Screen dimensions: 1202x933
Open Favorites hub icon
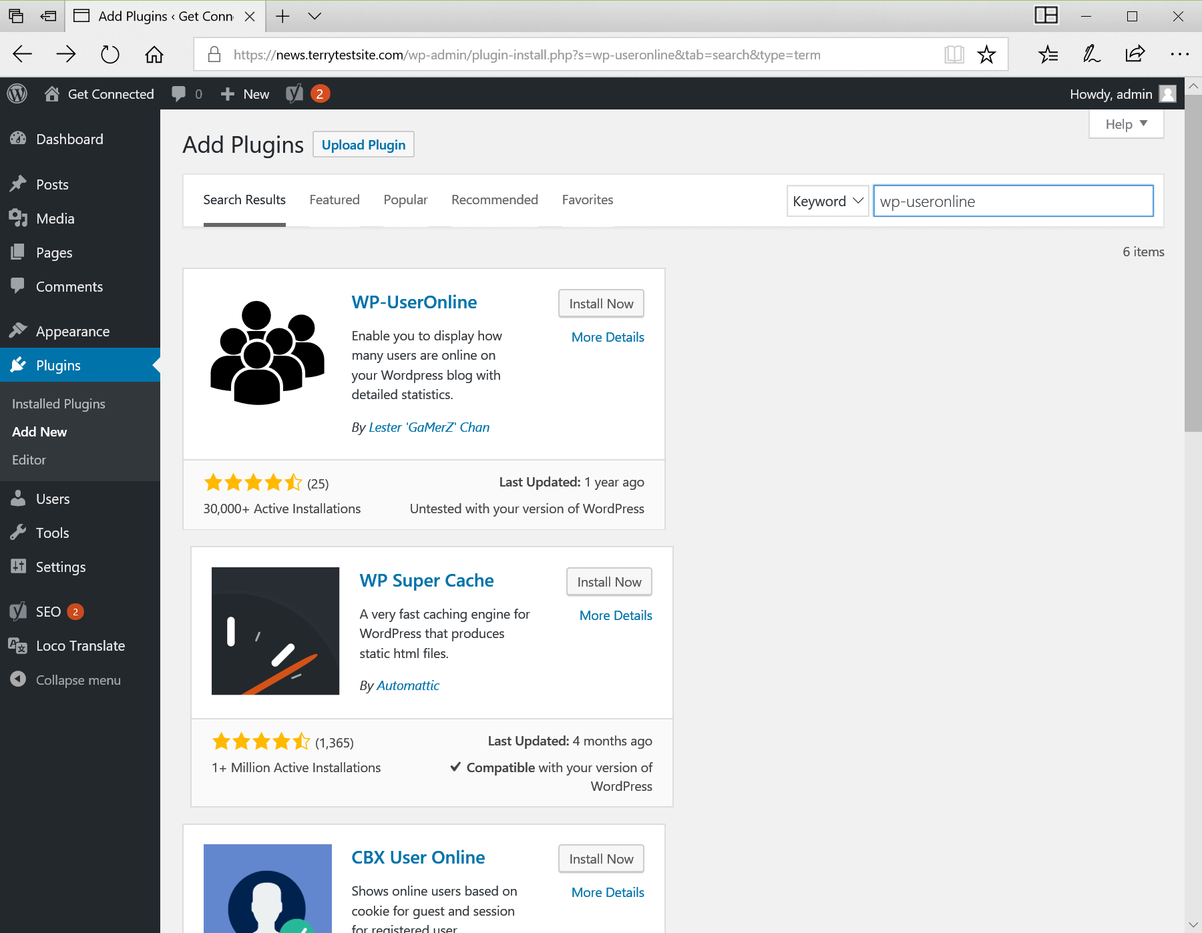click(1048, 54)
